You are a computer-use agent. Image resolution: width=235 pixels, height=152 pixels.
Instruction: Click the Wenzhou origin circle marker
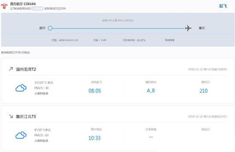(50, 28)
